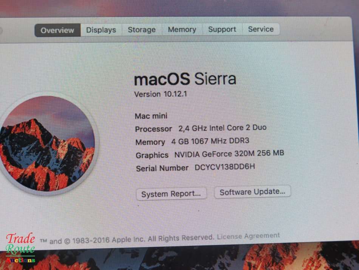
Task: Open the Support tab
Action: click(222, 30)
